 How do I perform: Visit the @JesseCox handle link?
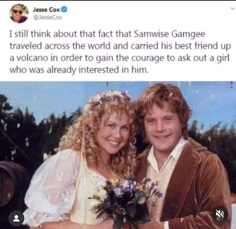pos(48,17)
